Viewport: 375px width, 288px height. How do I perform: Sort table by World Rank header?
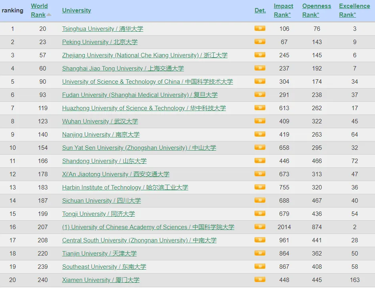(39, 10)
